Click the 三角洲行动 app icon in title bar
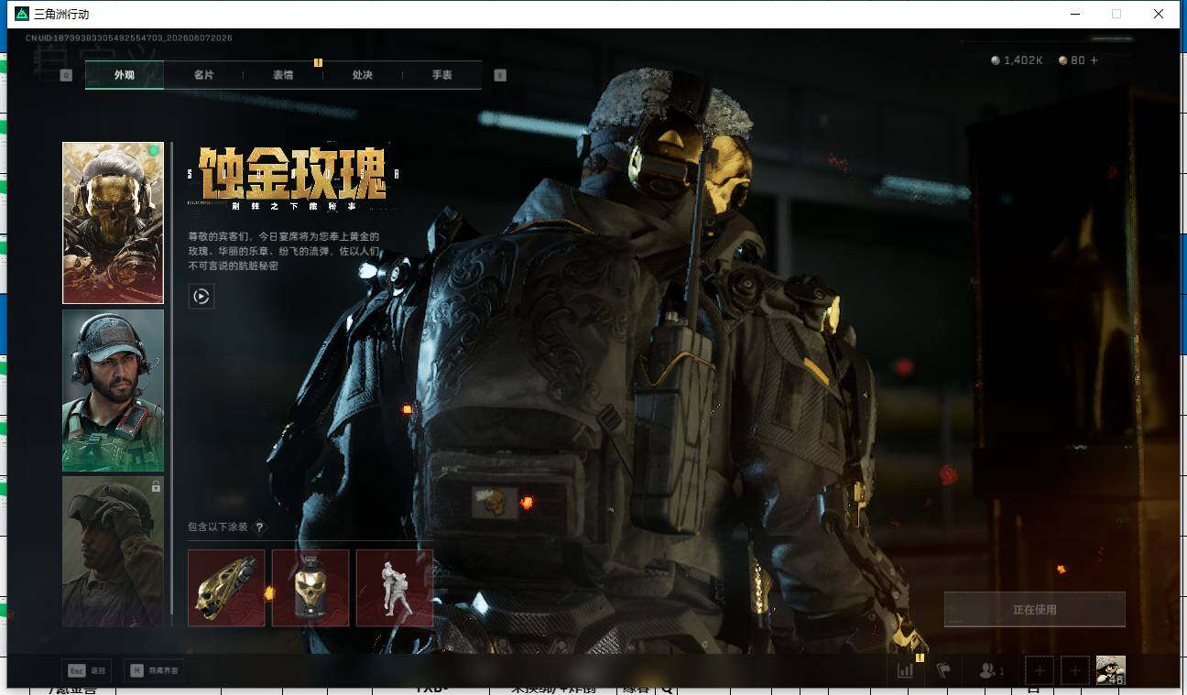Screen dimensions: 1187x695 (22, 14)
